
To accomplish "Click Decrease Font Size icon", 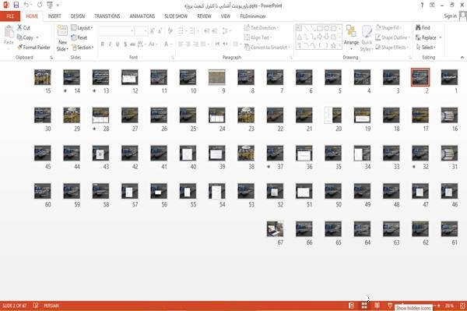I will tap(160, 30).
